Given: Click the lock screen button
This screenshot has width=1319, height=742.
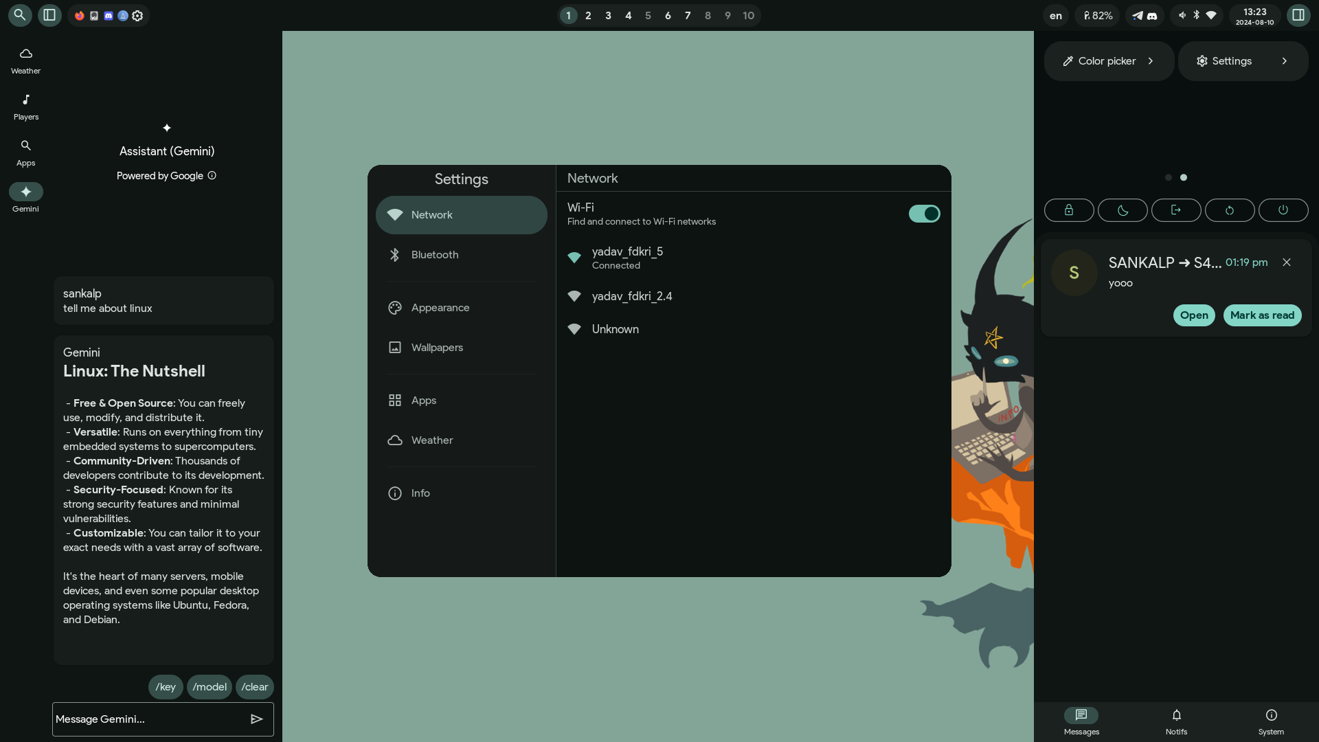Looking at the screenshot, I should 1069,210.
